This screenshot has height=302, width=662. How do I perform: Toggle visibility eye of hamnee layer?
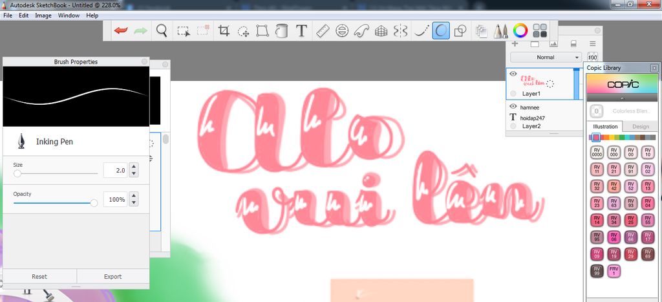[x=513, y=107]
